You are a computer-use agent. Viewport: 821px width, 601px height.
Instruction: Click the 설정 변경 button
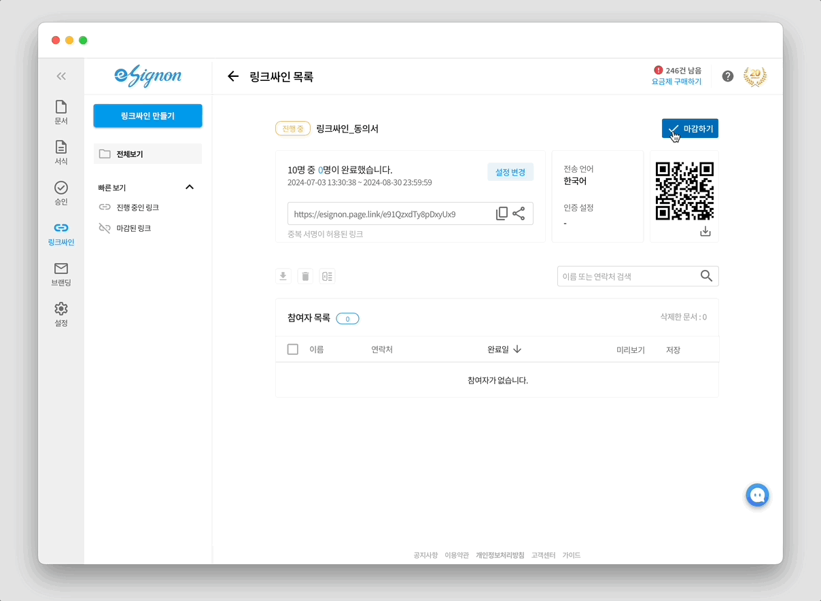(510, 172)
